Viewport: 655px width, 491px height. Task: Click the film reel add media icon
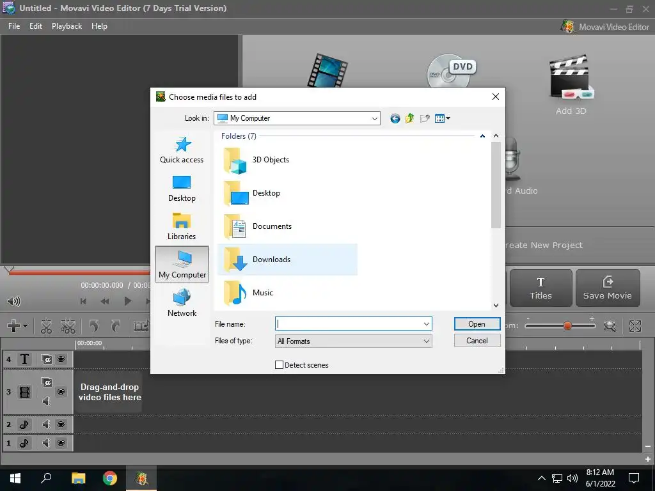(327, 70)
